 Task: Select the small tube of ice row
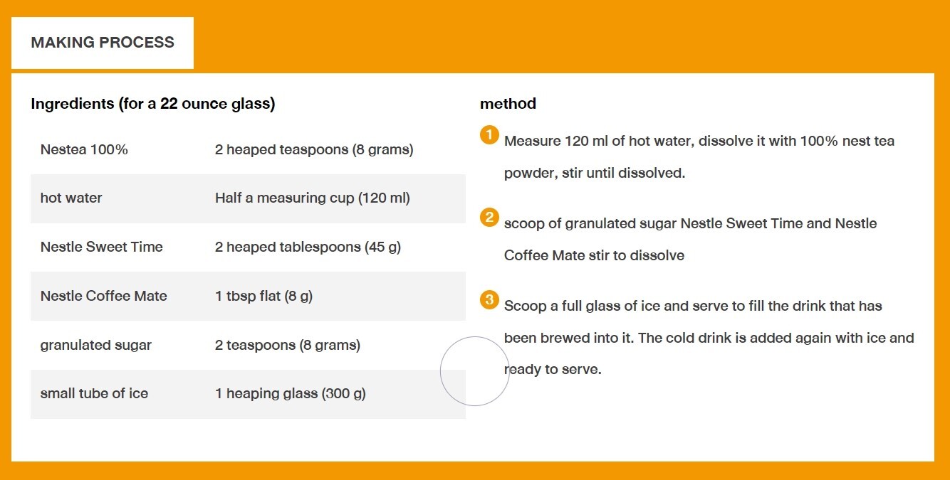(x=248, y=394)
